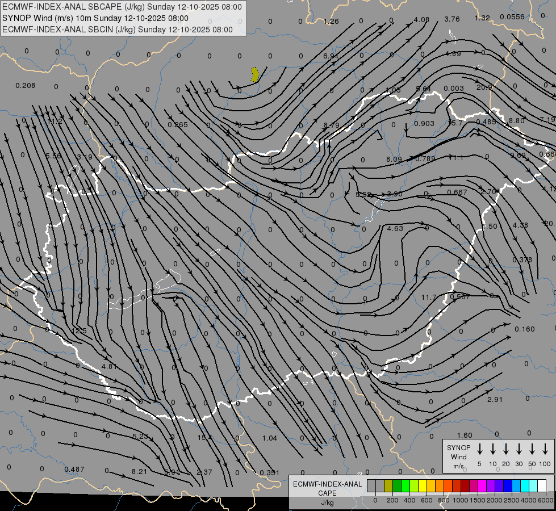This screenshot has width=556, height=511.
Task: Click the 3.19 value on the map
Action: [x=85, y=157]
